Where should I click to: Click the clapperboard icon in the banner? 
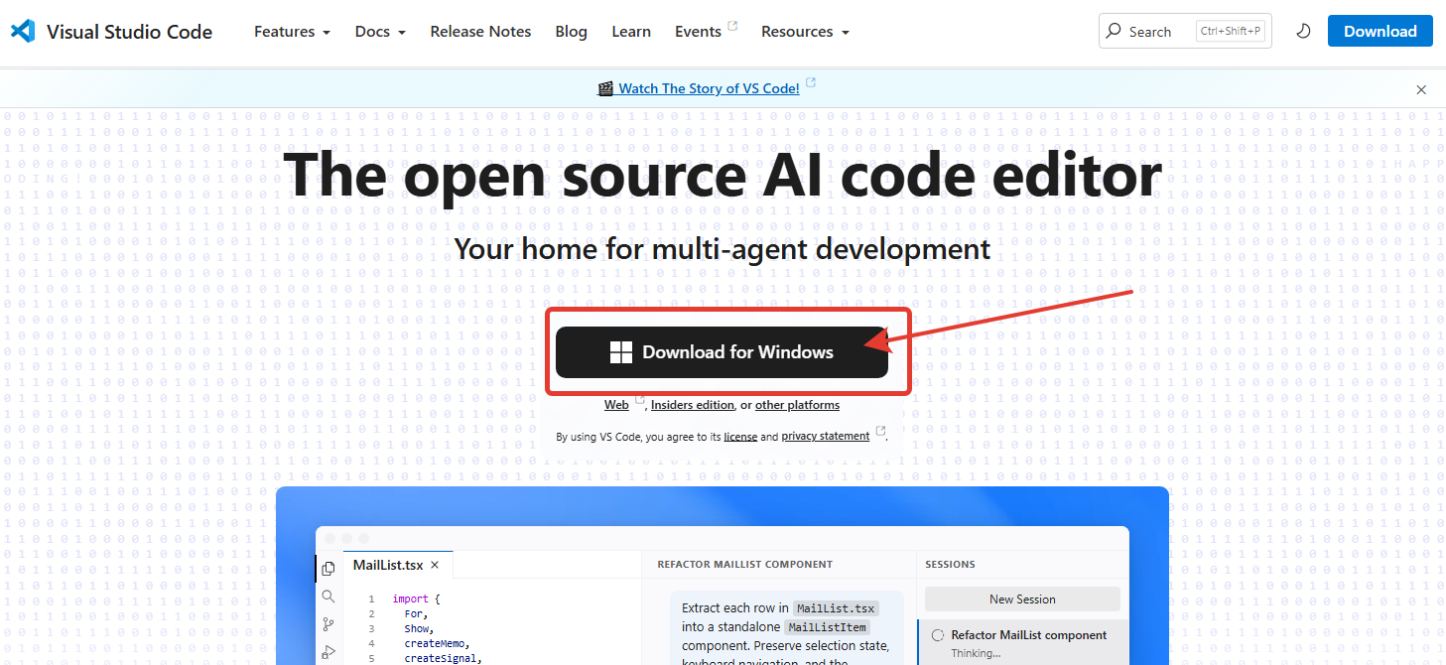coord(605,88)
